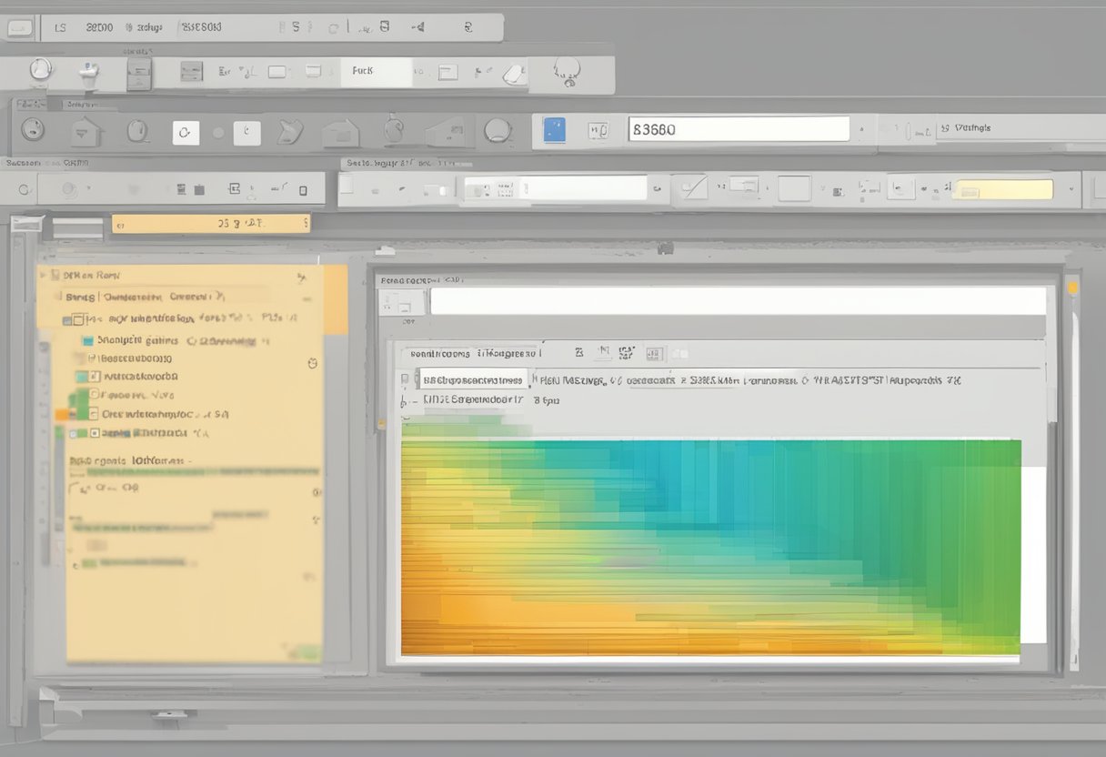
Task: Click the input field showing 83680
Action: tap(738, 129)
